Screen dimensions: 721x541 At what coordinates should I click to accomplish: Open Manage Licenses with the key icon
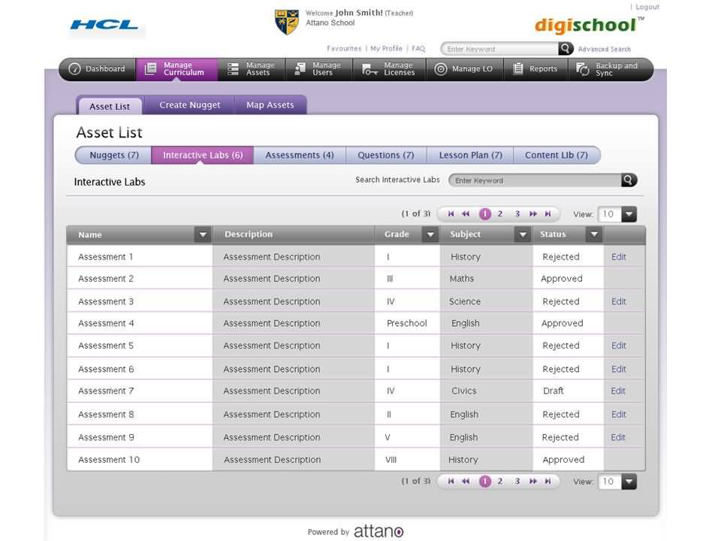(x=388, y=69)
